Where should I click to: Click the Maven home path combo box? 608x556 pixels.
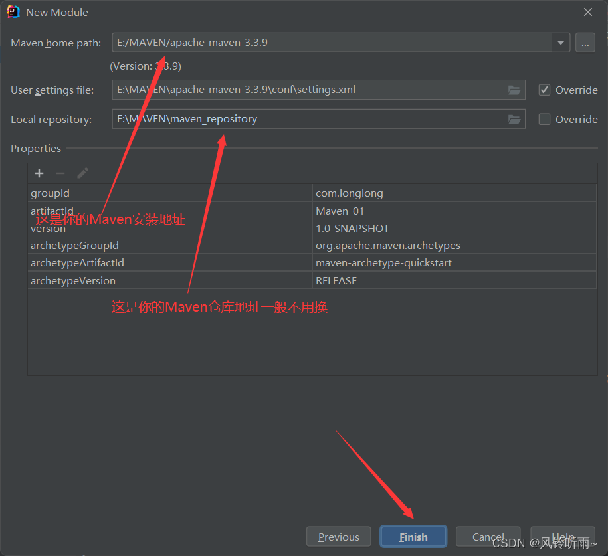tap(331, 43)
